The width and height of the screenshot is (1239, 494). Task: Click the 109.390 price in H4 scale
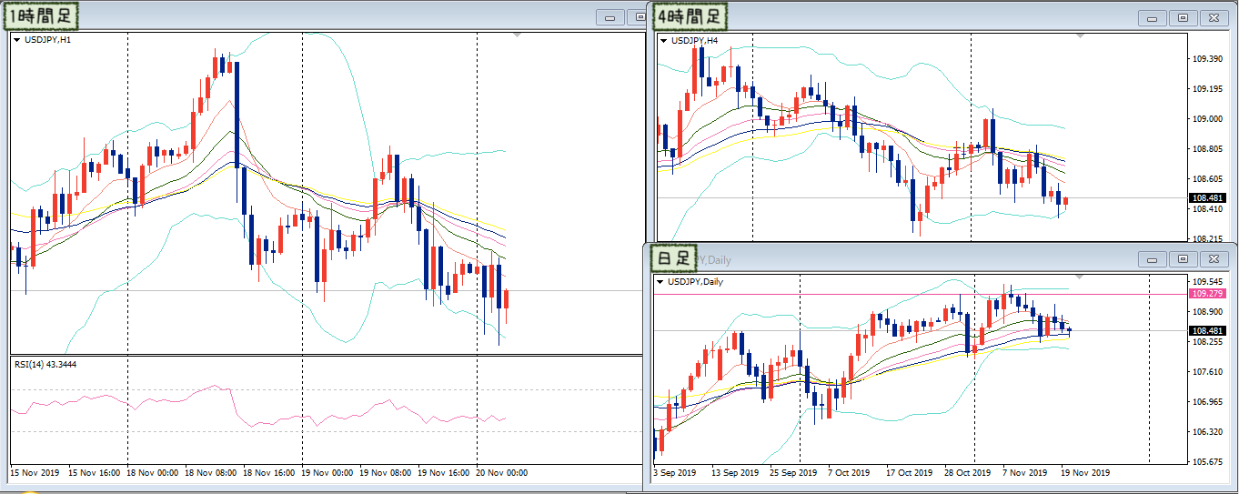(x=1206, y=59)
